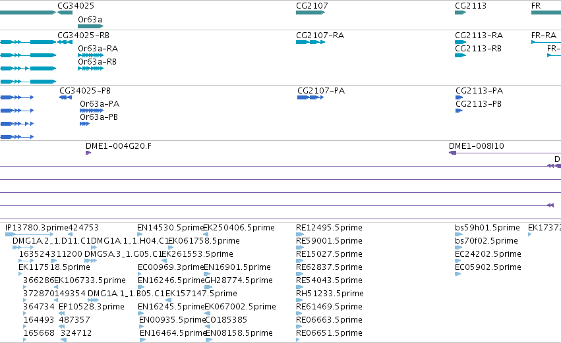
Task: Select the EK067002.5prime EST label
Action: (x=240, y=307)
